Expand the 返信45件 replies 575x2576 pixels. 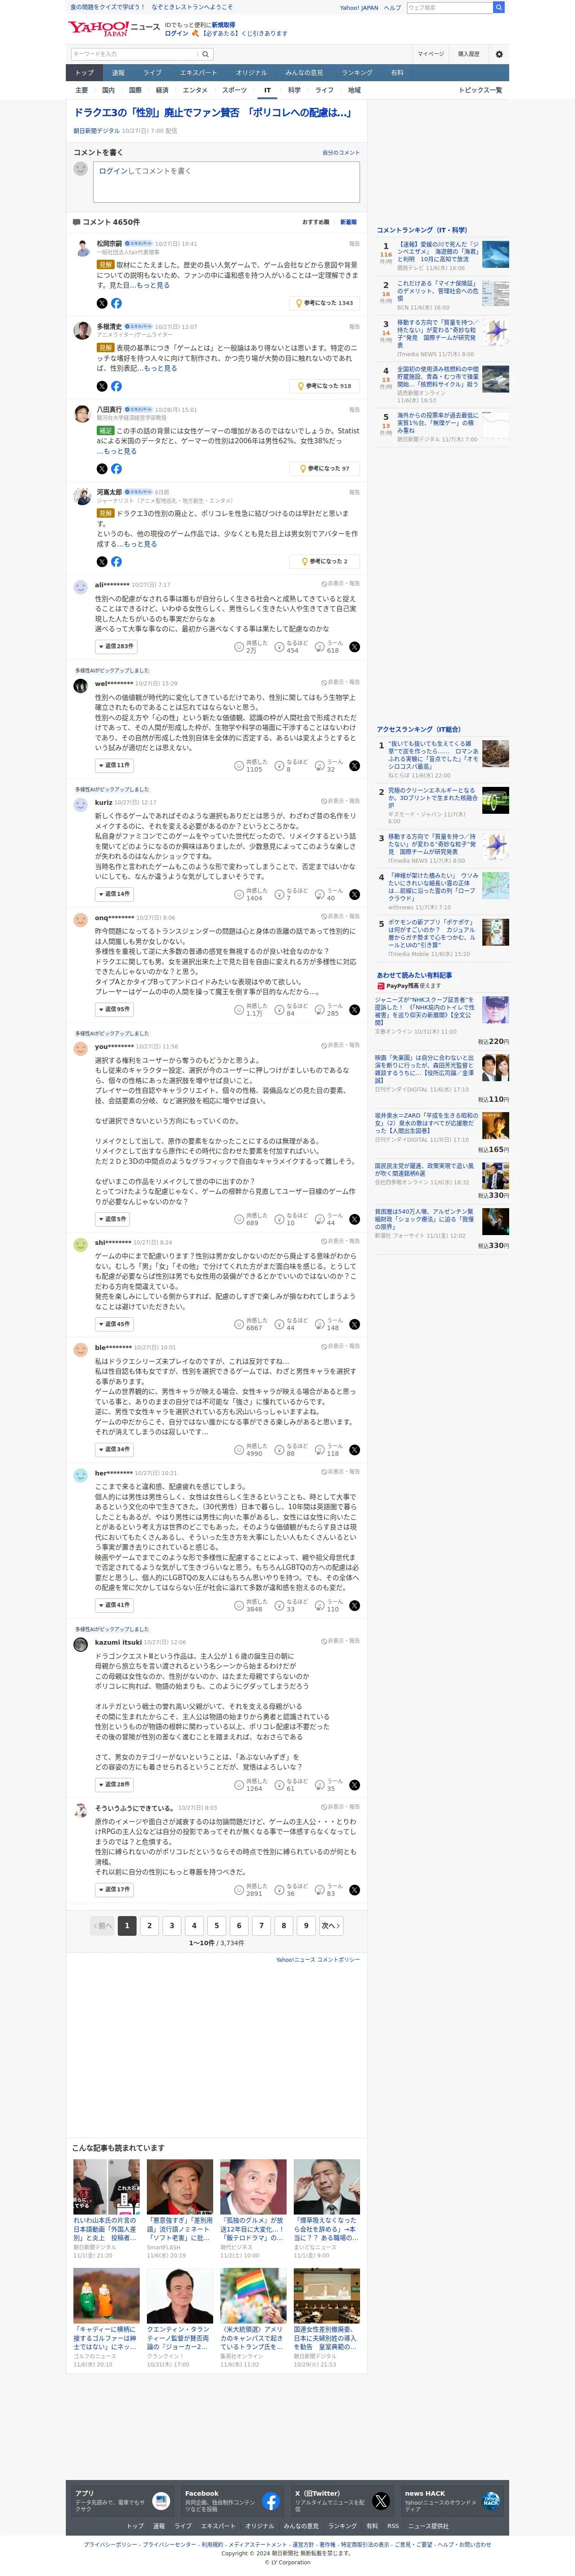[x=115, y=1324]
